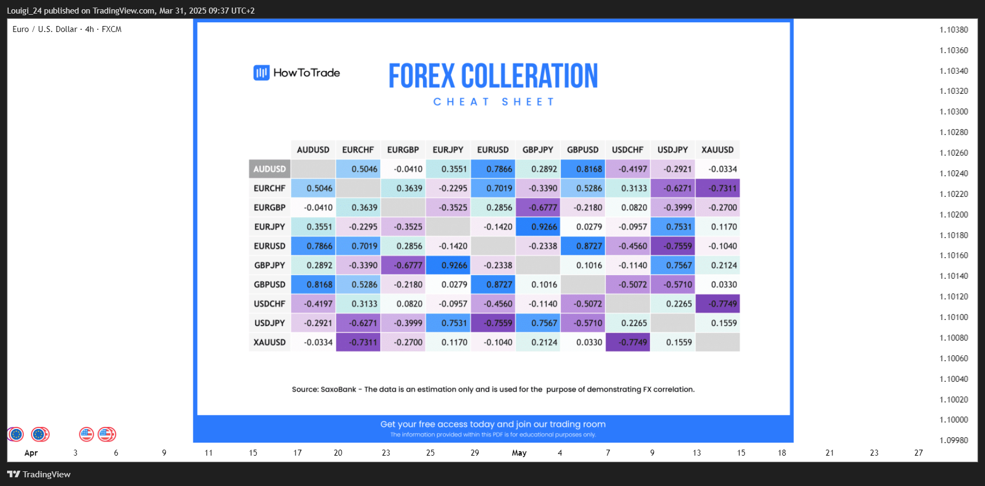Click 0.0820 in the EURGBP row
Viewport: 985px width, 486px height.
628,208
